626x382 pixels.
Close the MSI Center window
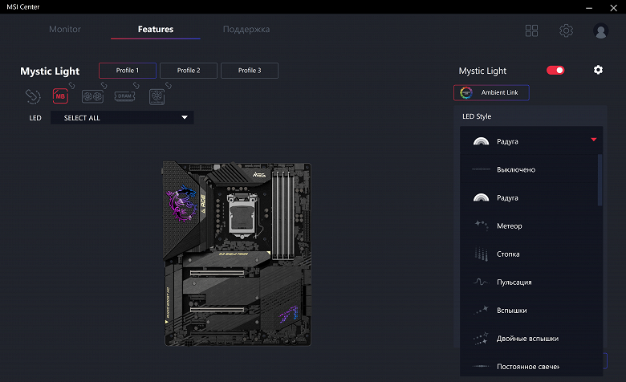[614, 7]
